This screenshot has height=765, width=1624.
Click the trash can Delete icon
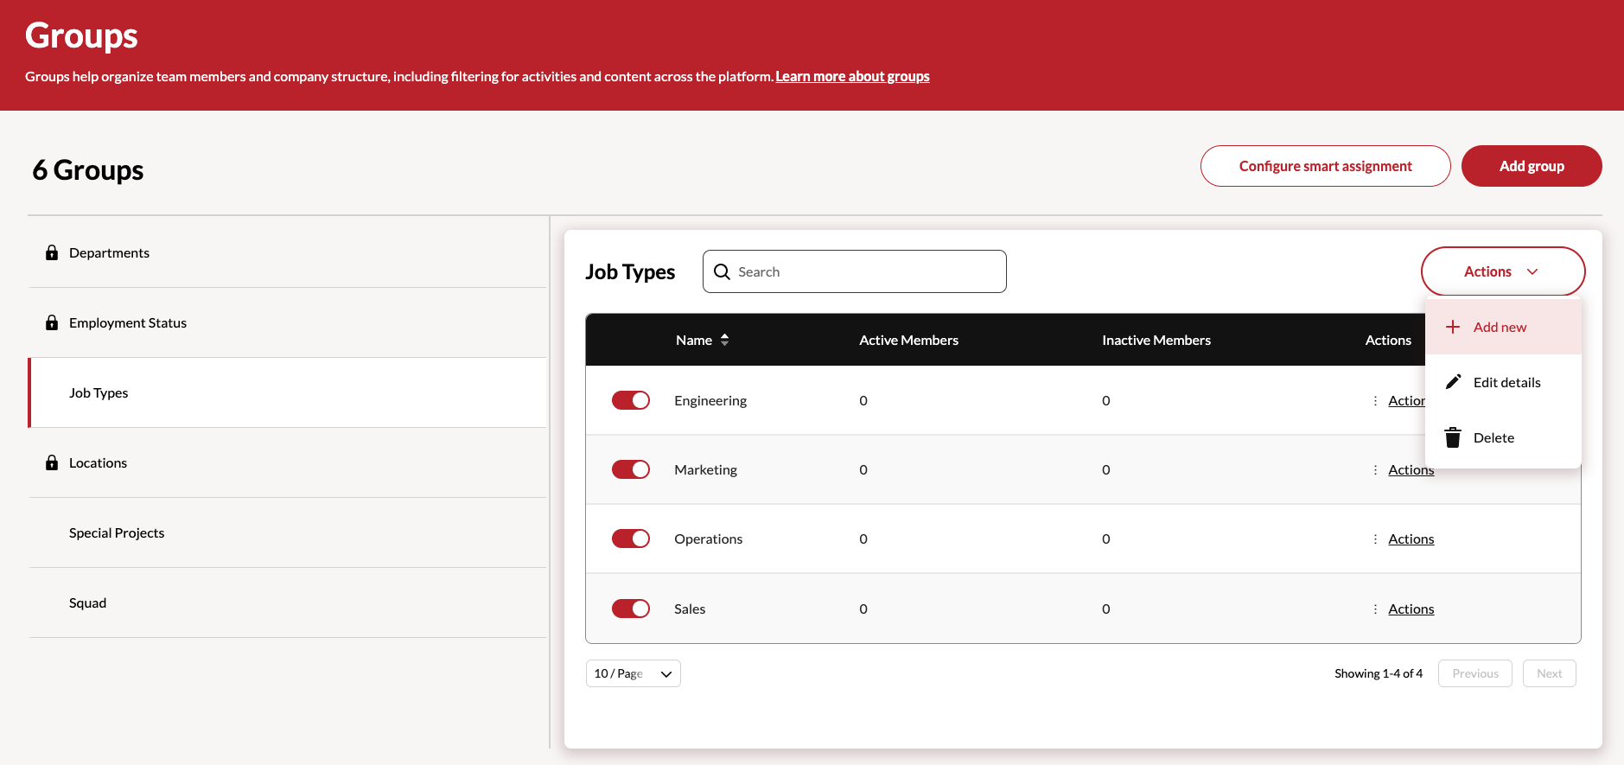(1453, 437)
